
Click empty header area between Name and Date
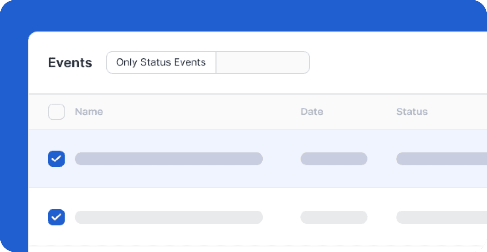[x=201, y=112]
